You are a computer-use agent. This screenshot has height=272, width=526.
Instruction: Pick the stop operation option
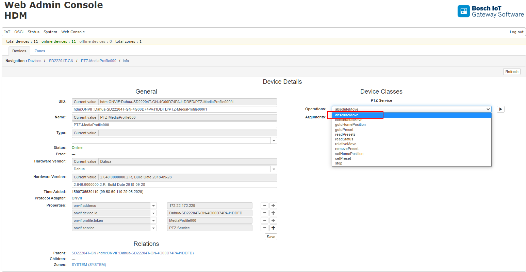point(339,163)
